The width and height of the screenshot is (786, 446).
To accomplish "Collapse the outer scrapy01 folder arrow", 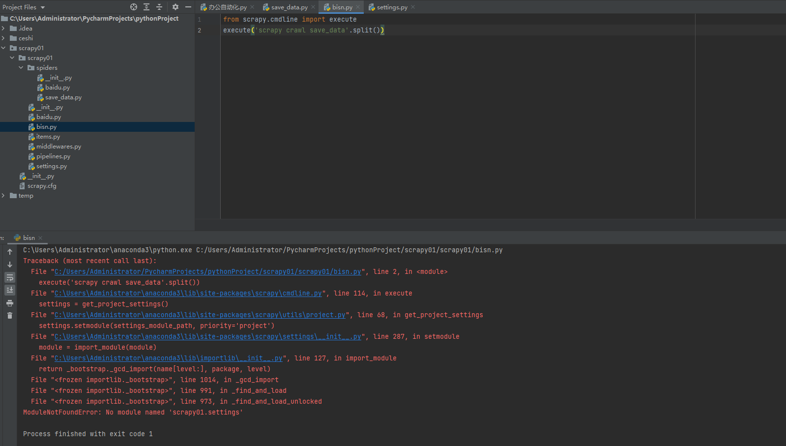I will tap(3, 48).
